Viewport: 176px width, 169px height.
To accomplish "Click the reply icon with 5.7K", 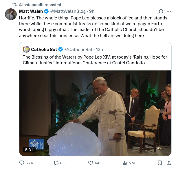I will (x=22, y=163).
